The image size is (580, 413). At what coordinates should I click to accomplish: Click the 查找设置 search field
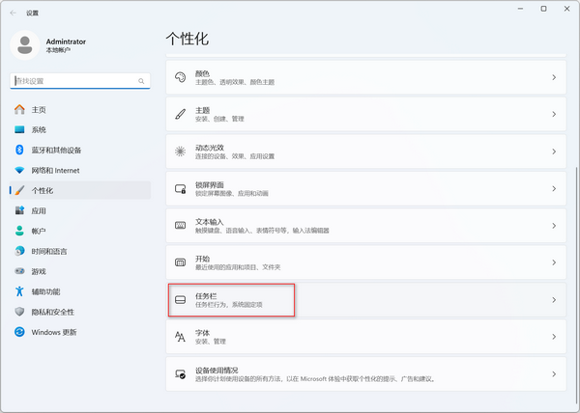[80, 81]
